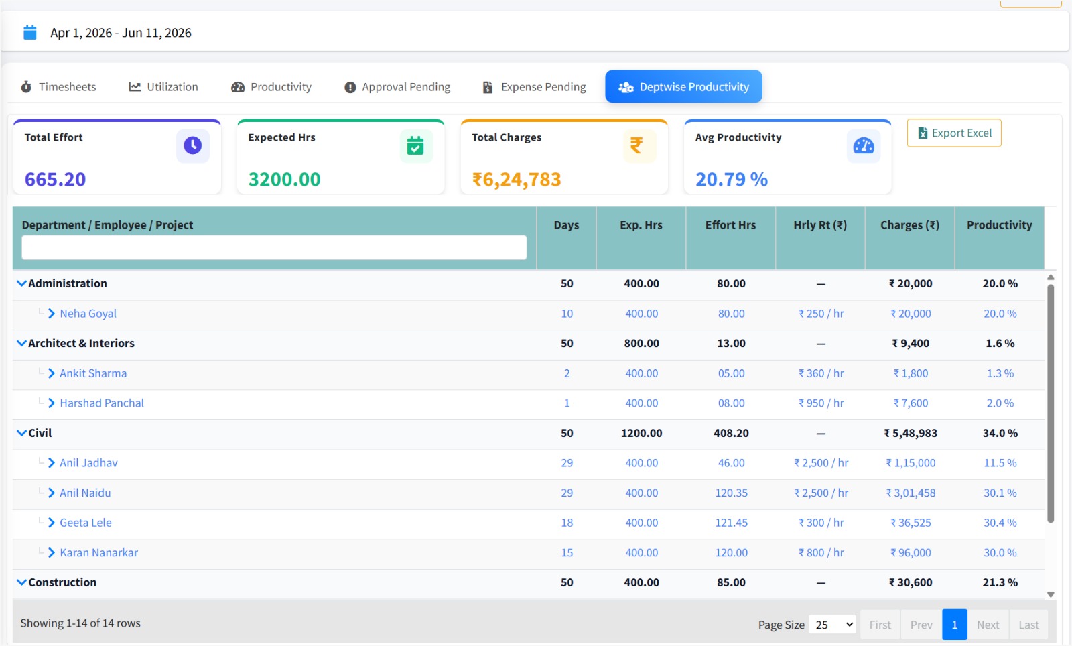
Task: Select page 1 in pagination
Action: pyautogui.click(x=955, y=625)
